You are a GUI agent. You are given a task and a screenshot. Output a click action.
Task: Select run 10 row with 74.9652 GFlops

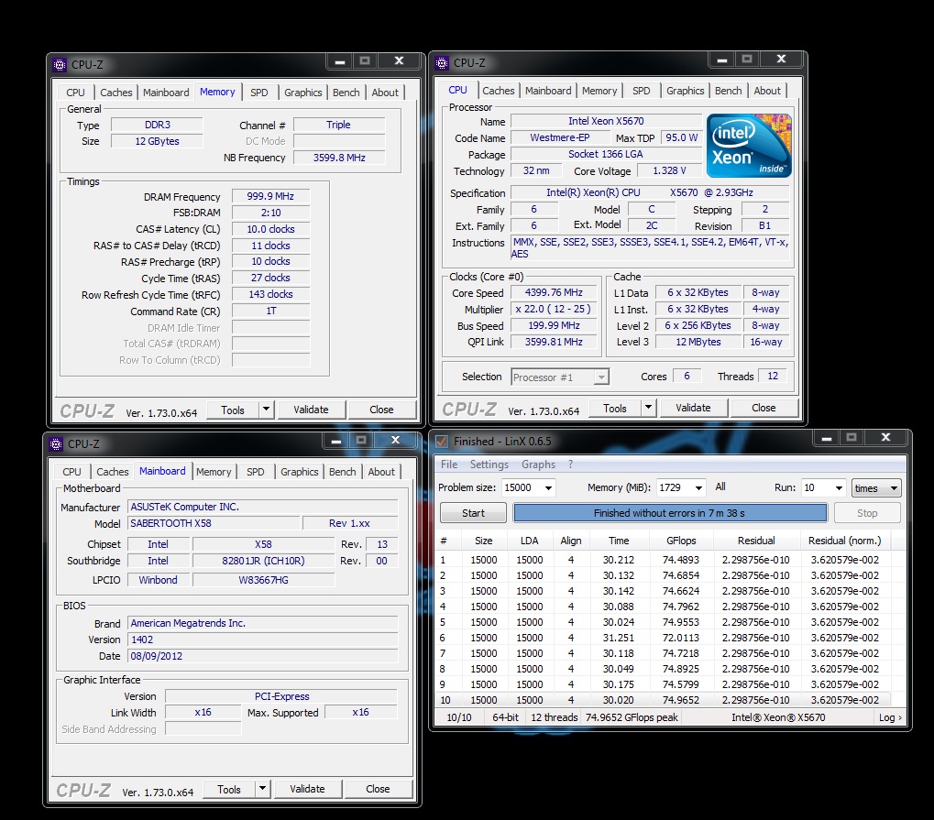662,700
